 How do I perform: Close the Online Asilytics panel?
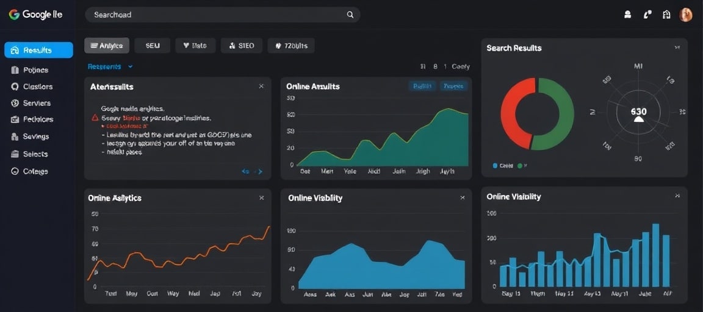point(261,198)
